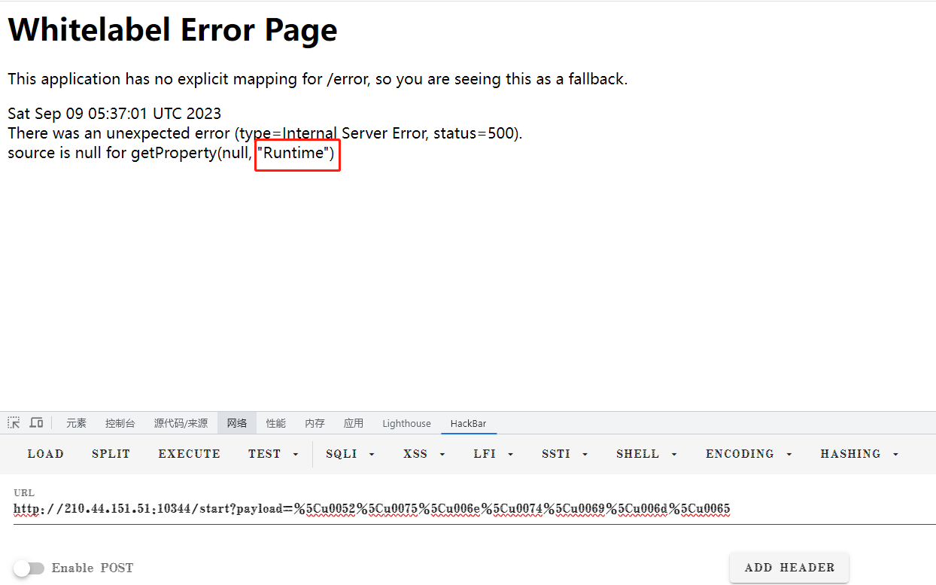Expand the XSS payload dropdown
The width and height of the screenshot is (936, 585).
click(424, 454)
